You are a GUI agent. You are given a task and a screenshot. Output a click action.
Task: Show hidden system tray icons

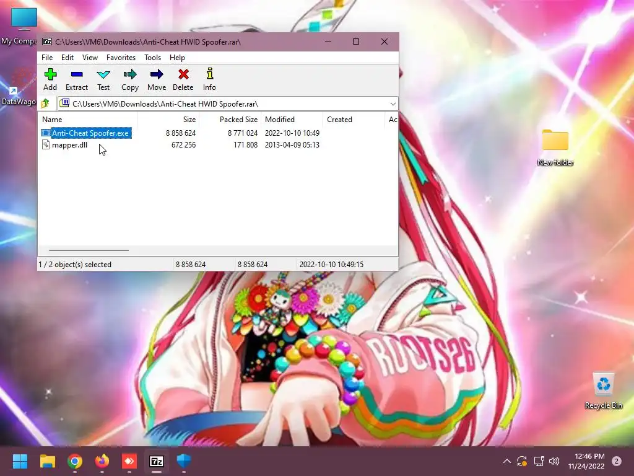506,461
